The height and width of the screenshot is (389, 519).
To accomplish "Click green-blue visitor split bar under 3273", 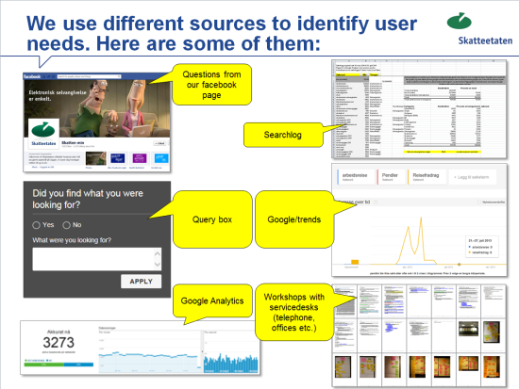I will (x=59, y=365).
